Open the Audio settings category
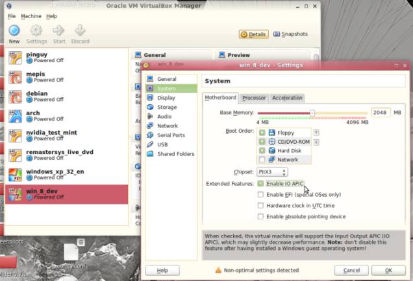 tap(171, 117)
